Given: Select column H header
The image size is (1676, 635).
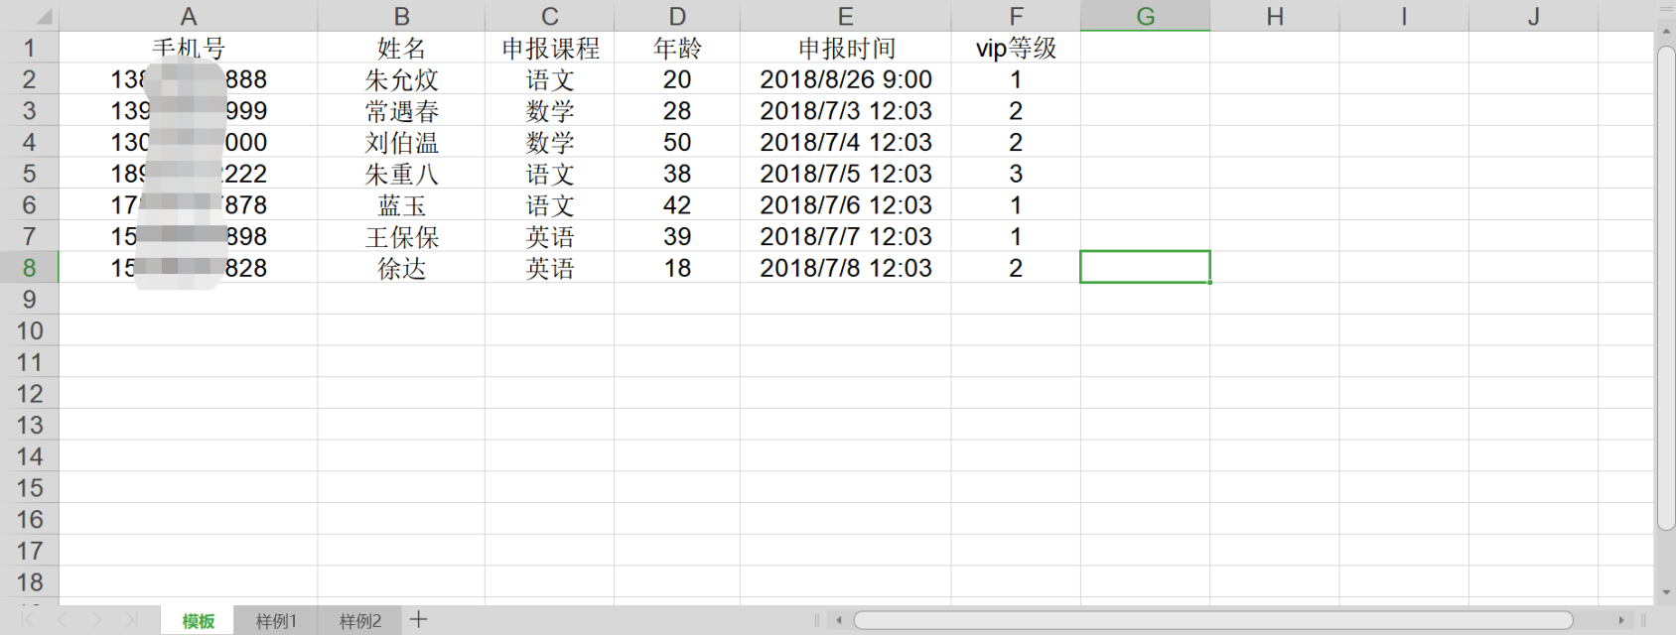Looking at the screenshot, I should (x=1275, y=16).
